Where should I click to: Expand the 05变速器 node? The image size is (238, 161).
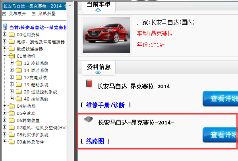click(4, 113)
